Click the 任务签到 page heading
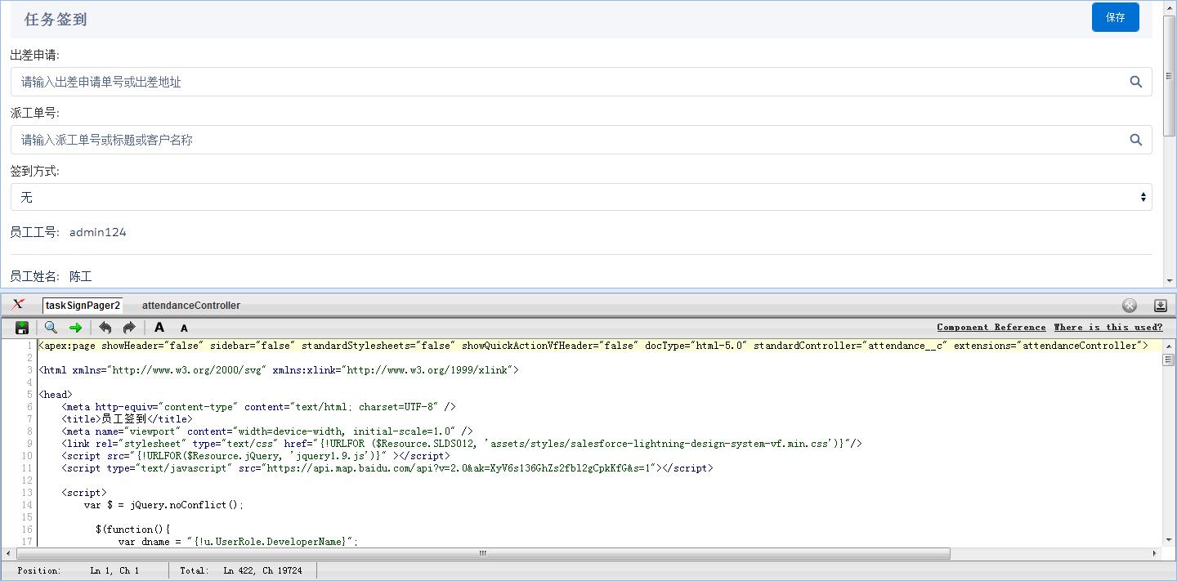This screenshot has height=581, width=1177. 56,19
